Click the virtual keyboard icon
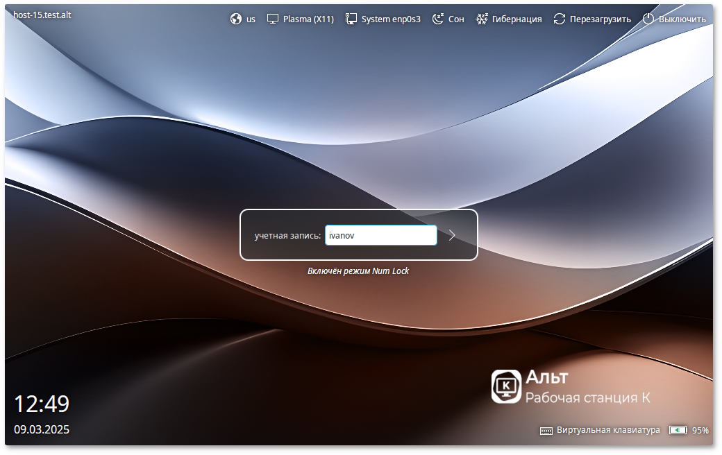 point(546,431)
